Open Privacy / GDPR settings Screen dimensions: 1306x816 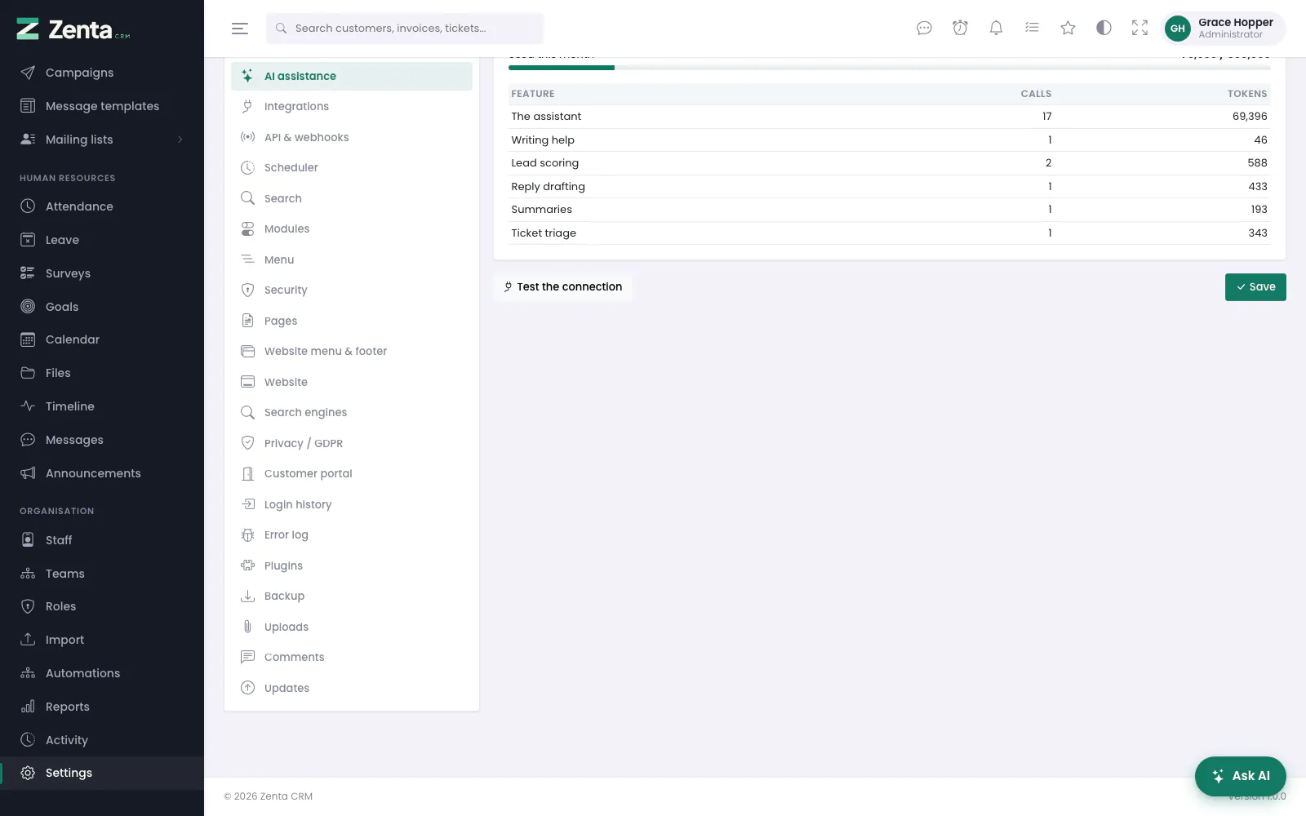(x=352, y=443)
